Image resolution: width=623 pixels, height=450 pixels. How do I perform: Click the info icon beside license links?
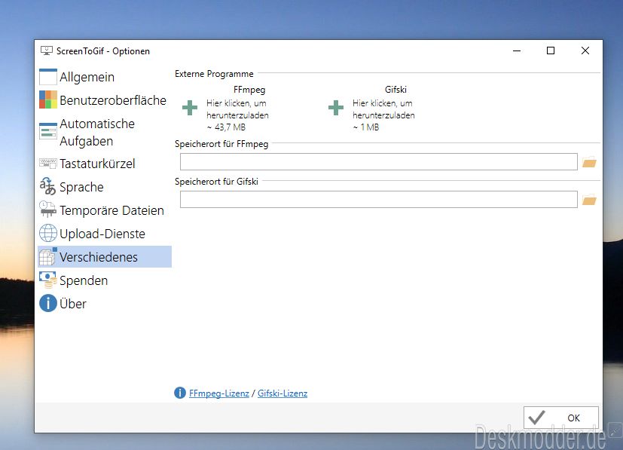[180, 393]
